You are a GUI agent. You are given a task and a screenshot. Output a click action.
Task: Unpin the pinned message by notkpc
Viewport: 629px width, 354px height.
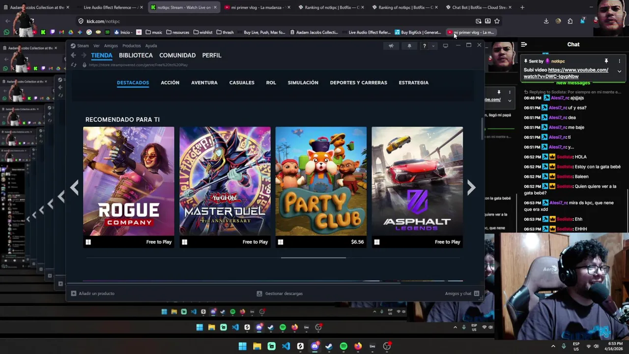click(x=606, y=61)
